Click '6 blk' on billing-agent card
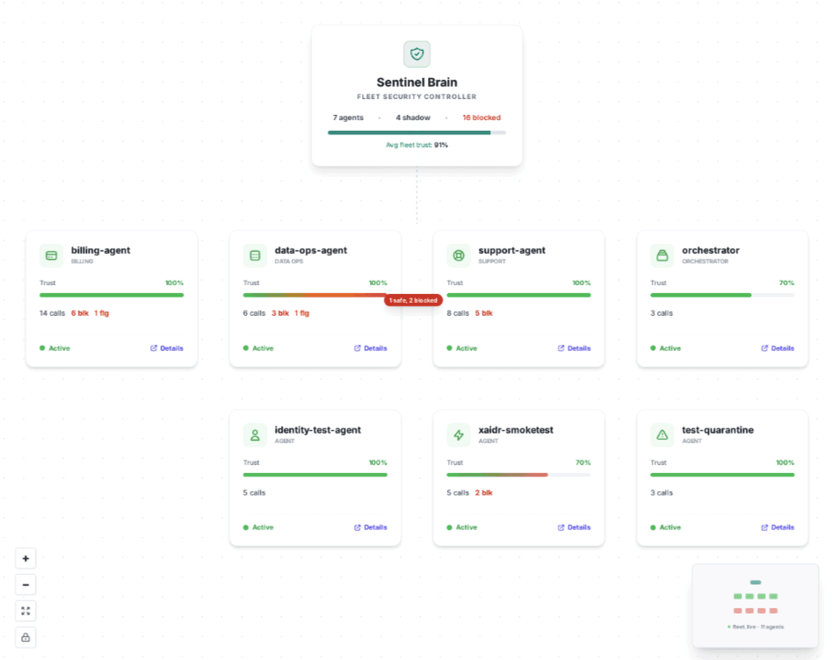832x660 pixels. pos(80,313)
